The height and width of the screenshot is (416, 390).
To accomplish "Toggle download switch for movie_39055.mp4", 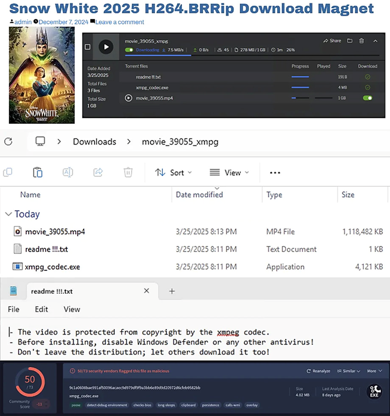I will coord(367,98).
